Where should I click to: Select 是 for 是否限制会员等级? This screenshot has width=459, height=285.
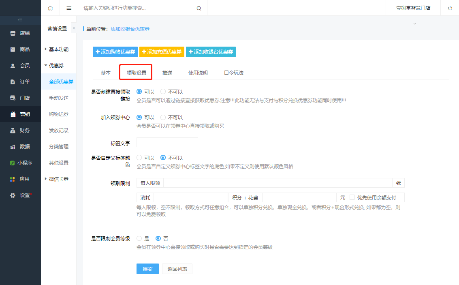[x=139, y=238]
